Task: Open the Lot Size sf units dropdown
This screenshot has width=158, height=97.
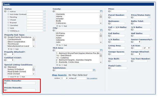Action: [147, 48]
